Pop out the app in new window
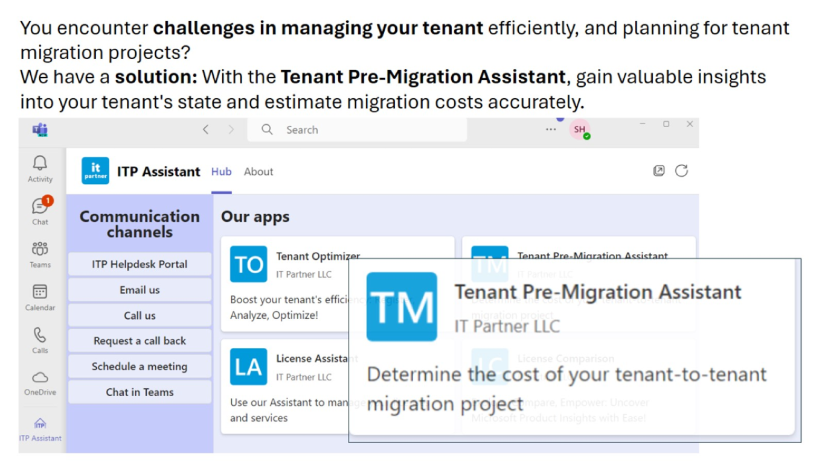Screen dimensions: 825x463 pos(659,171)
